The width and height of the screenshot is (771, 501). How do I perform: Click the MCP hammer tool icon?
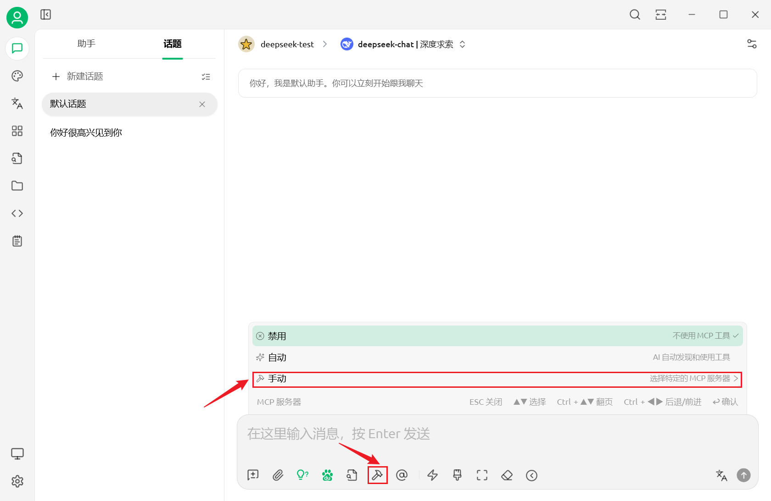(377, 475)
